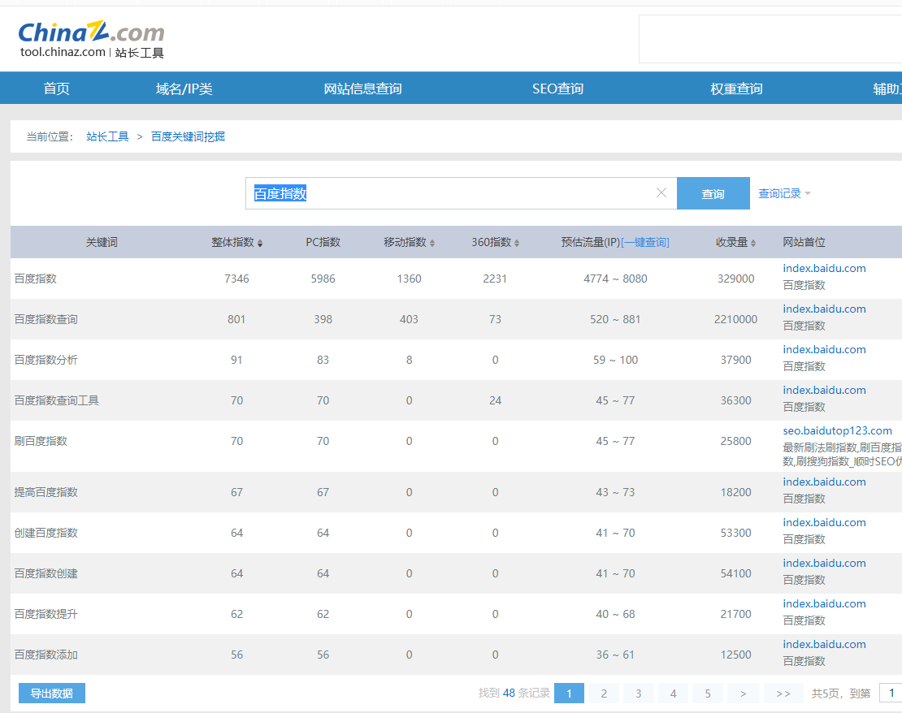Image resolution: width=902 pixels, height=713 pixels.
Task: Click the 2210000 indexed count value
Action: pos(735,319)
